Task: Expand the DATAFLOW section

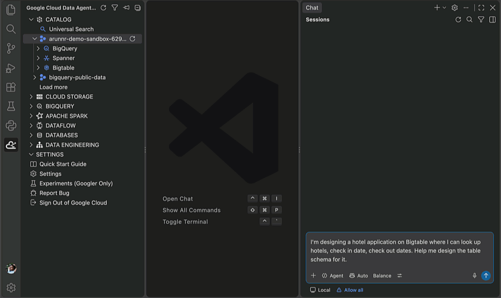Action: pyautogui.click(x=31, y=126)
